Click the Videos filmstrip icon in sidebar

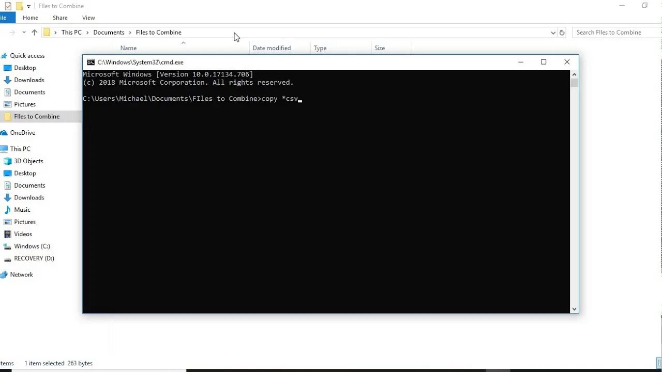7,234
